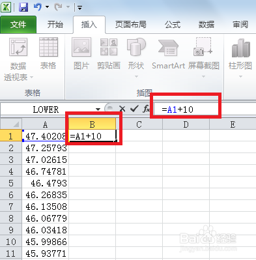The image size is (256, 260).
Task: Select row 11 header
Action: click(11, 253)
